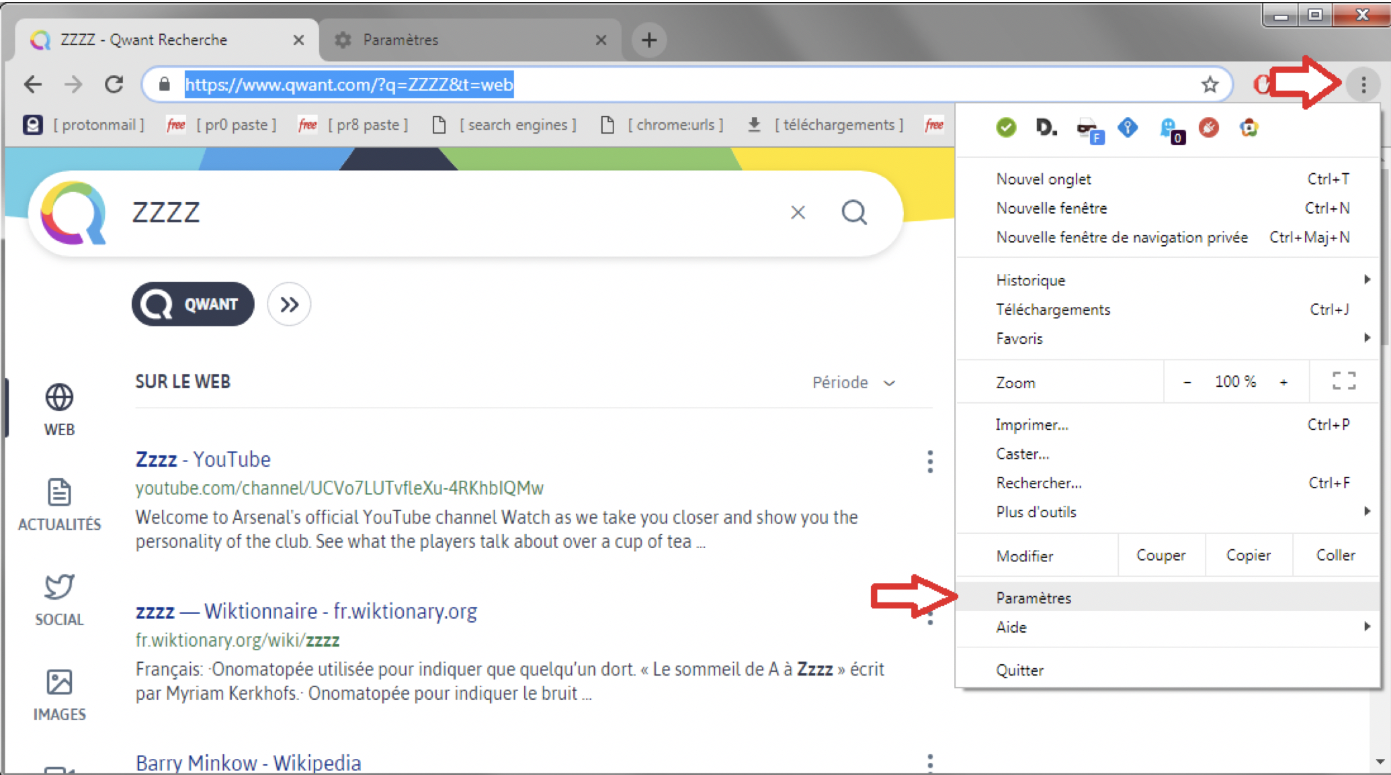Open the Chrome three-dot menu button
The image size is (1391, 775).
(x=1363, y=85)
